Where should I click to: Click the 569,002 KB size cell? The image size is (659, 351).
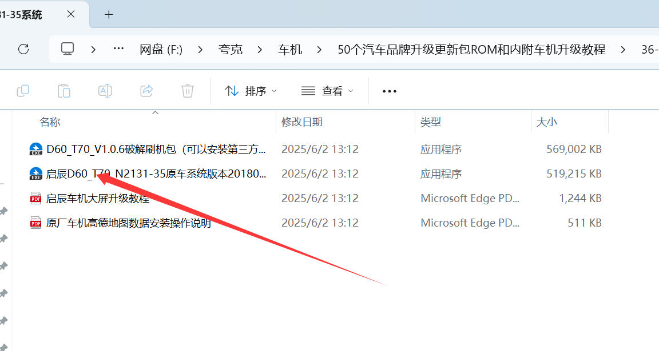(574, 150)
